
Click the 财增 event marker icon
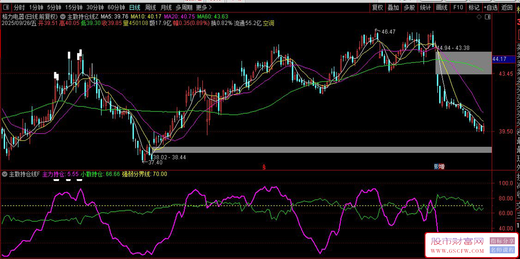coord(439,166)
